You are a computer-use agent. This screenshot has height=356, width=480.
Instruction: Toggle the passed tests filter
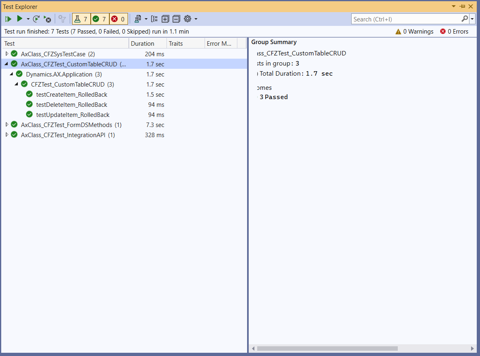click(100, 19)
